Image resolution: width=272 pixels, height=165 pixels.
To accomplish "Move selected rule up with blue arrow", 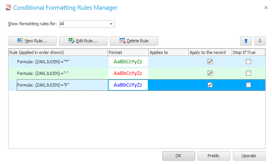I will point(246,41).
